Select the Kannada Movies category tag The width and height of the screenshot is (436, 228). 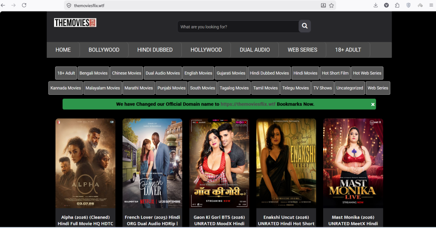coord(66,88)
